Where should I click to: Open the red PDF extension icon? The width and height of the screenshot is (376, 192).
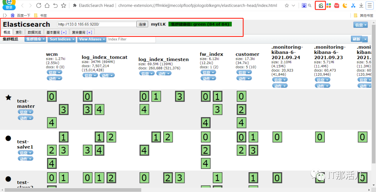point(337,5)
